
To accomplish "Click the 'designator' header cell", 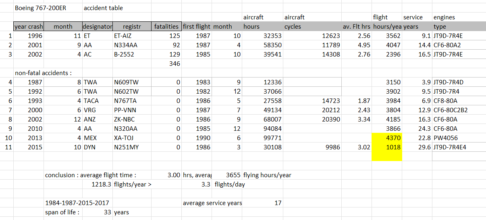I will [97, 26].
